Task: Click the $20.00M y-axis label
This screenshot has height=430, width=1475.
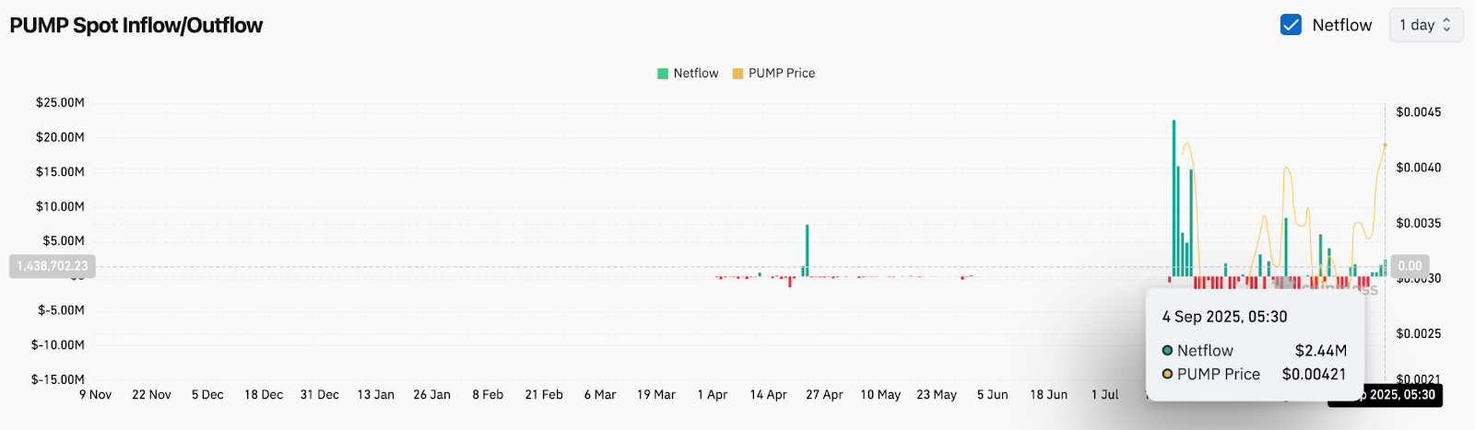Action: point(60,137)
